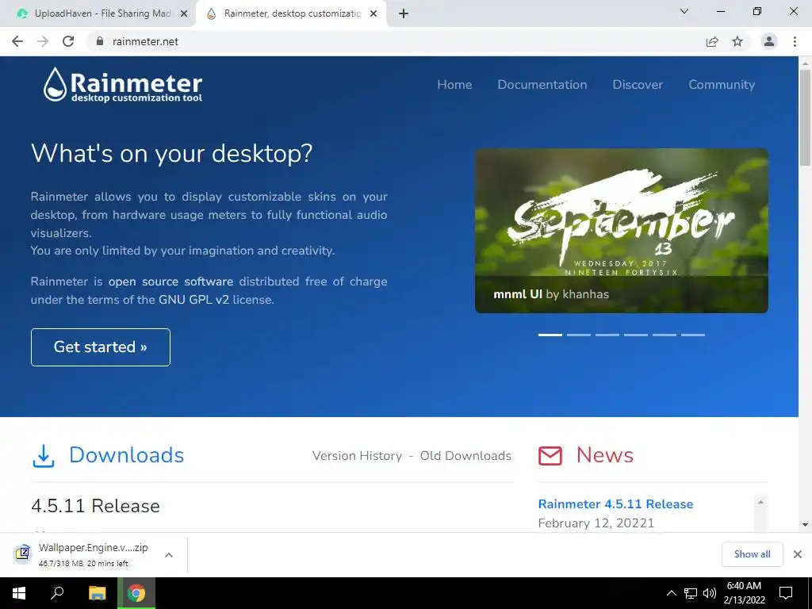Image resolution: width=812 pixels, height=609 pixels.
Task: Click the Rainmeter logo
Action: [x=123, y=84]
